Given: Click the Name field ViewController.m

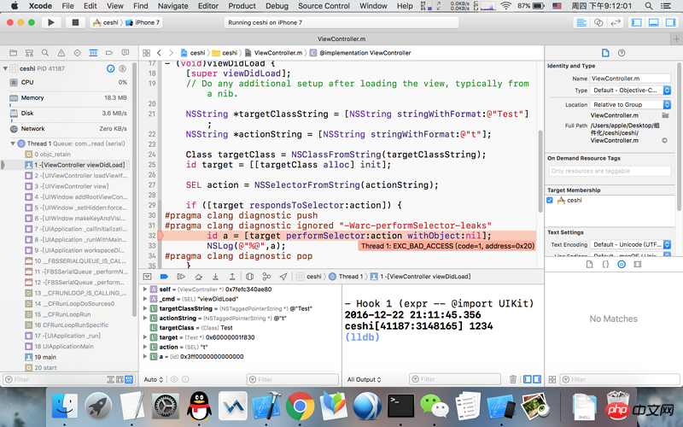Looking at the screenshot, I should coord(632,79).
